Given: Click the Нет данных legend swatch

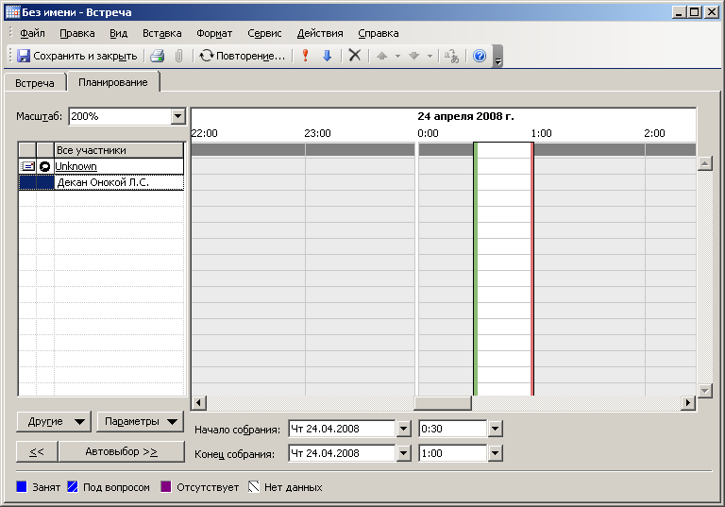Looking at the screenshot, I should [x=254, y=486].
